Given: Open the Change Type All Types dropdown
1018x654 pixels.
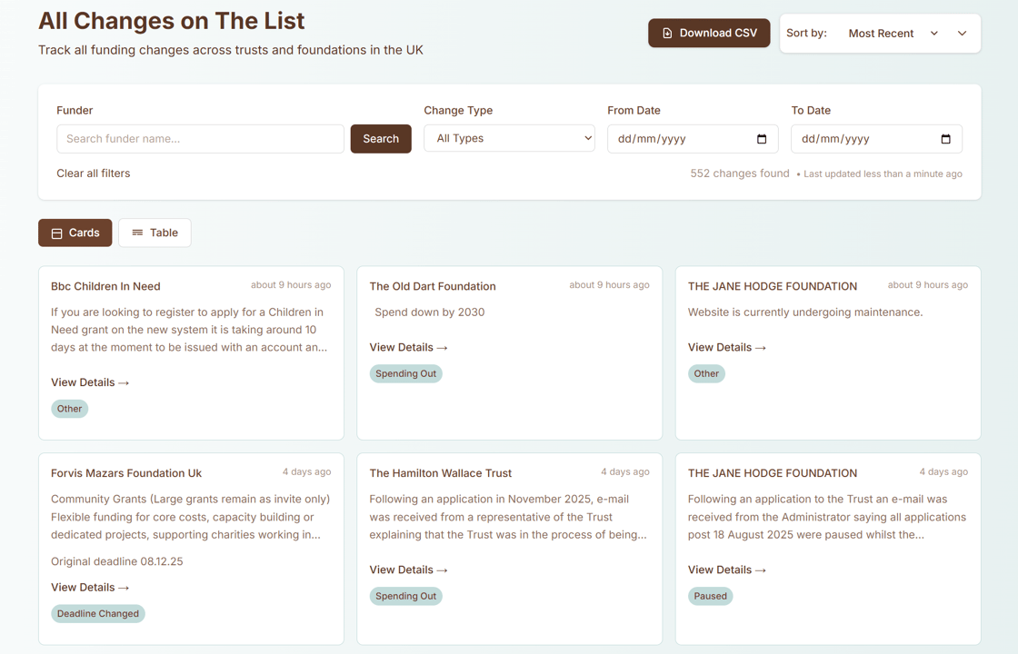Looking at the screenshot, I should click(509, 138).
